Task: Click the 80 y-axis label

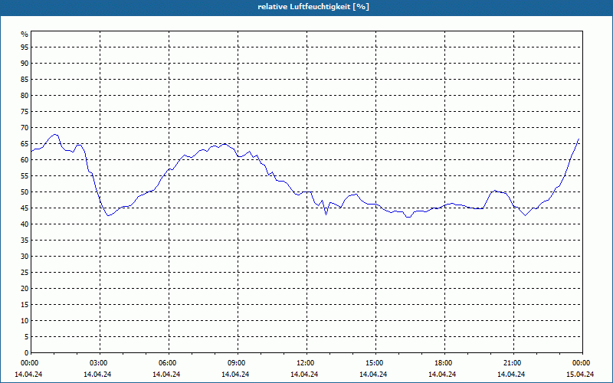Action: point(25,95)
